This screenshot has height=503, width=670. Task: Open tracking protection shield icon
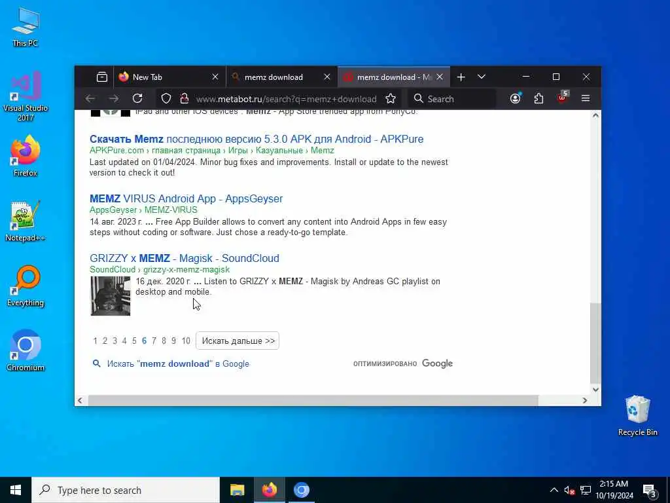[166, 99]
